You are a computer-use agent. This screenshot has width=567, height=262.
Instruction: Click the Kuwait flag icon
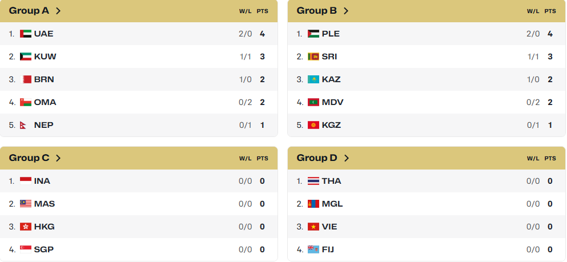26,57
